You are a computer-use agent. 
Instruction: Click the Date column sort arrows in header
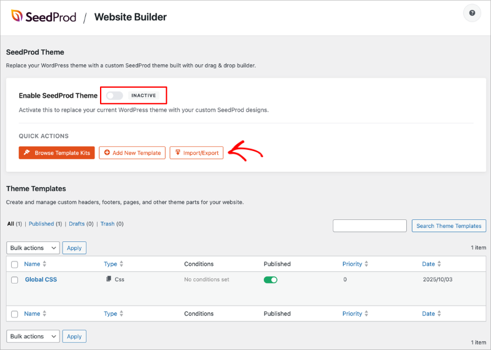[x=439, y=264]
